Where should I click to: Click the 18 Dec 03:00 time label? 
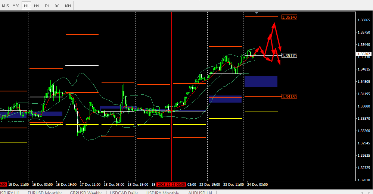[114, 185]
